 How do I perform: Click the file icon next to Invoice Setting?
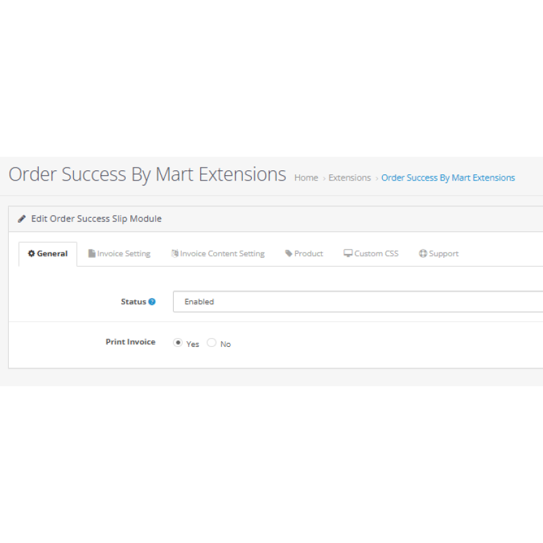coord(92,254)
